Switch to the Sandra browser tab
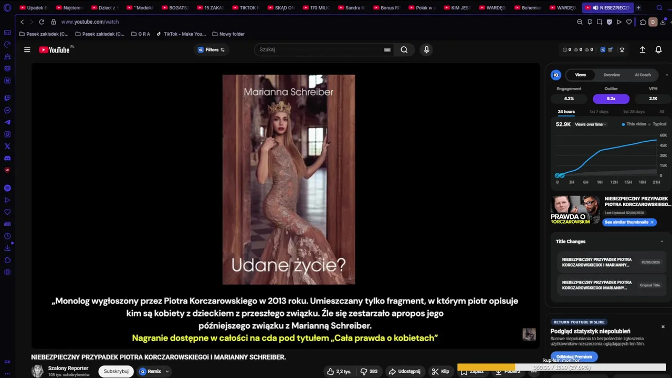Screen dimensions: 672x378 [351, 8]
